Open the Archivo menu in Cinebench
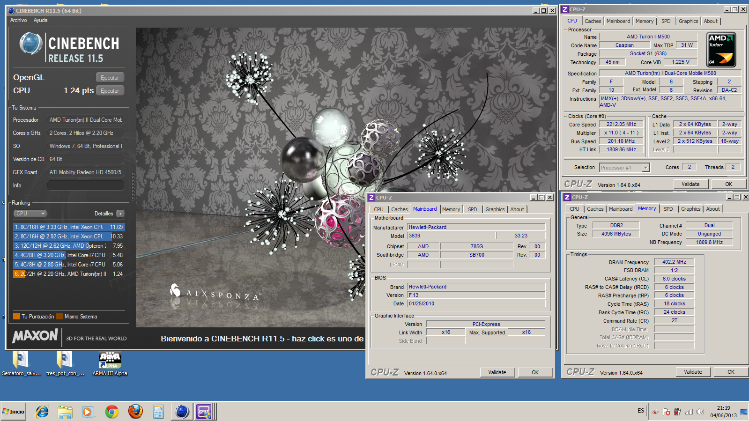This screenshot has height=421, width=749. pyautogui.click(x=19, y=20)
